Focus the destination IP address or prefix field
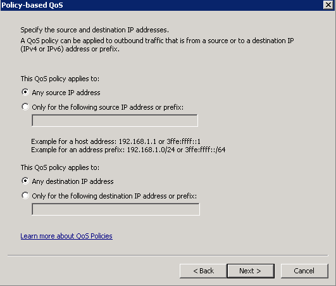Viewport: 336px width, 286px height. pos(116,209)
